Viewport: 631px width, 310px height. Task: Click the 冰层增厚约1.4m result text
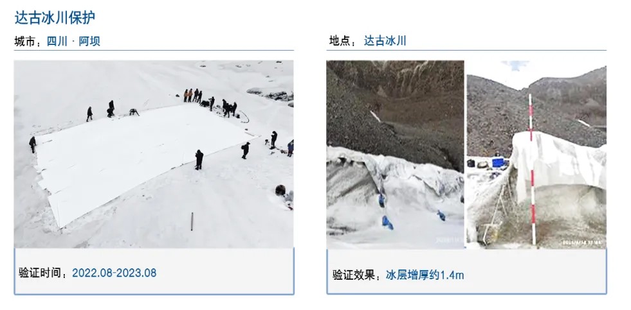[x=425, y=275]
